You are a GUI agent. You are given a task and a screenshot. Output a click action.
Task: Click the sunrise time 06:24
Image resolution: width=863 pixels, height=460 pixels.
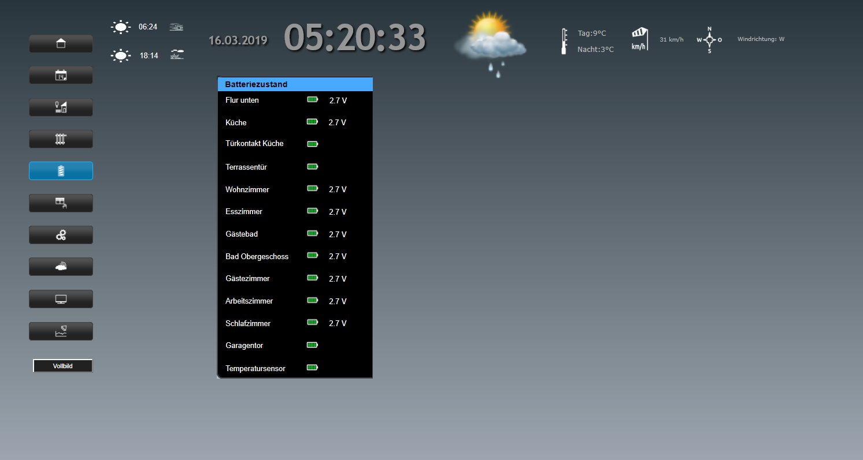click(x=148, y=27)
